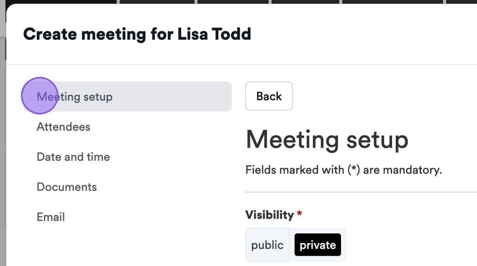The width and height of the screenshot is (477, 266).
Task: Click the blank area right of Back button
Action: (383, 96)
